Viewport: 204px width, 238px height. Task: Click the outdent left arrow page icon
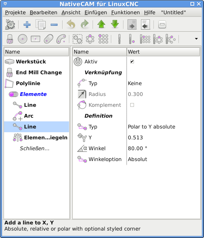(145, 24)
